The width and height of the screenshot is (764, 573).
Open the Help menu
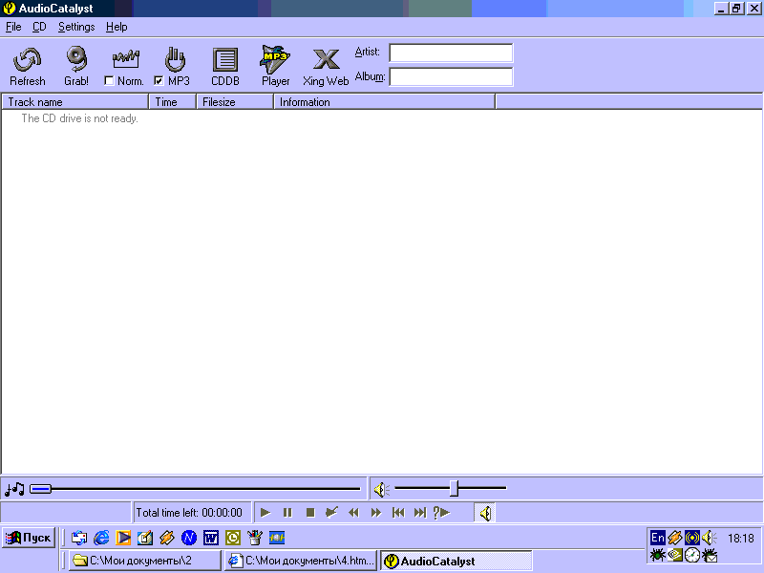click(x=117, y=27)
